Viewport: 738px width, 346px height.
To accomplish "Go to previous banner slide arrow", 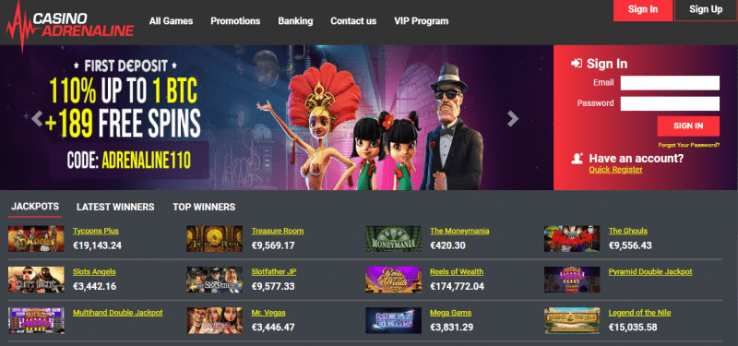I will point(37,119).
